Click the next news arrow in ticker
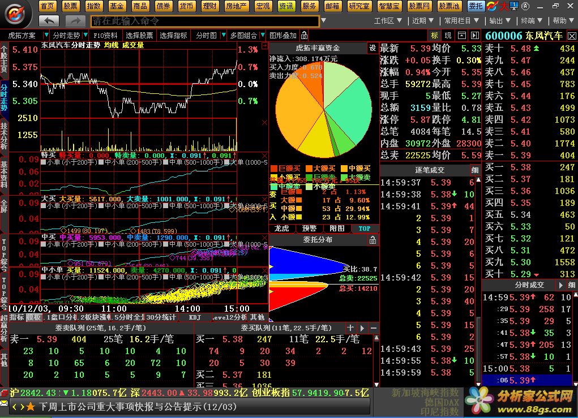This screenshot has width=578, height=418. click(22, 407)
